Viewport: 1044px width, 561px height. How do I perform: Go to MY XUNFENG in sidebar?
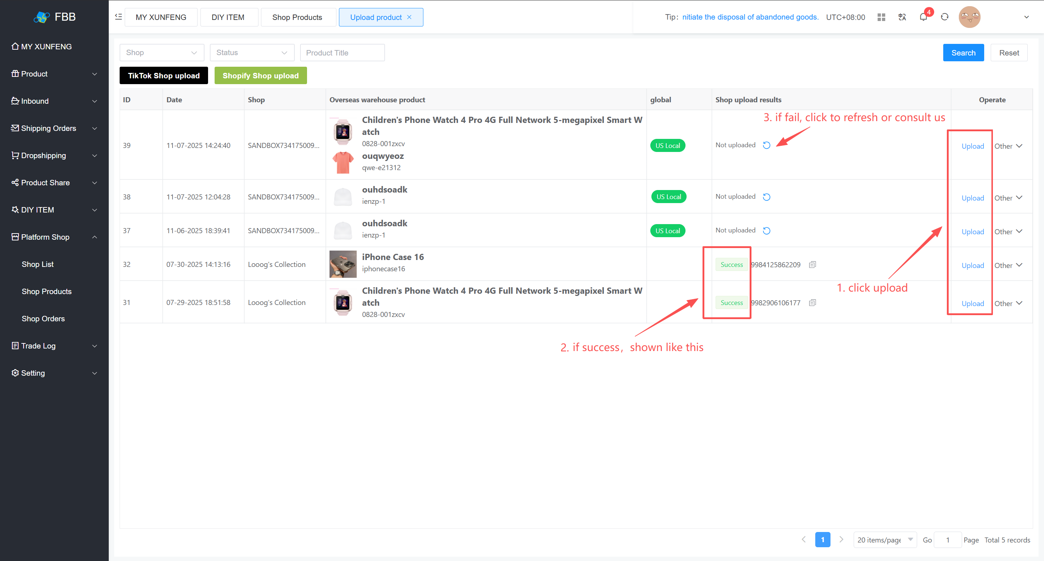[54, 47]
